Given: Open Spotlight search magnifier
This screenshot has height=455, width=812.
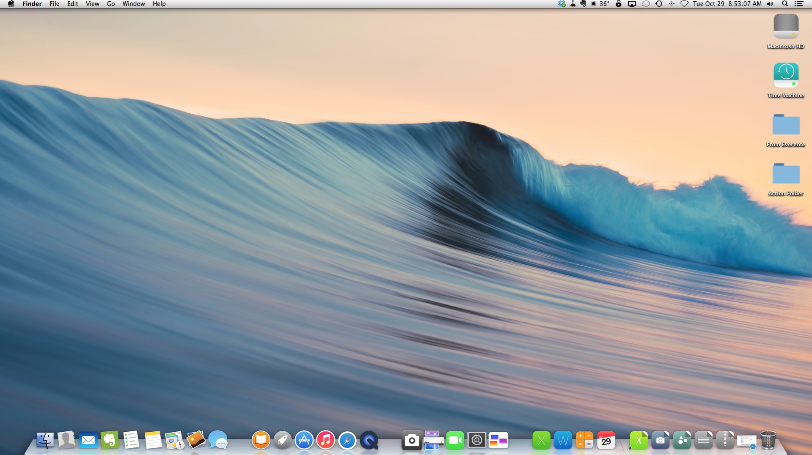Looking at the screenshot, I should tap(785, 4).
